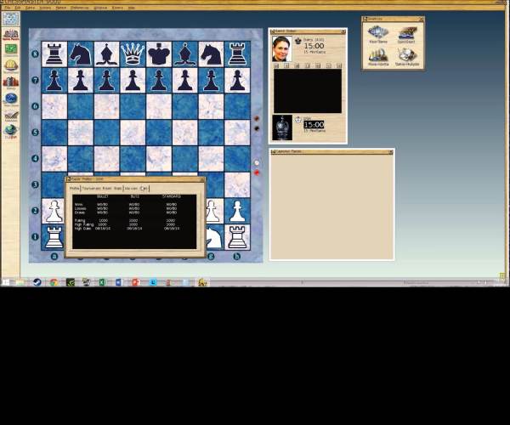Click the New Game shortcut icon
The image size is (510, 425).
378,35
